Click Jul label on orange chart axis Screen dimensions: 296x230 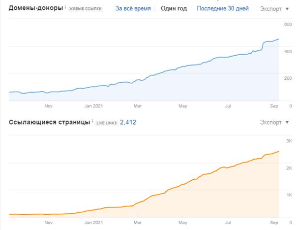point(228,223)
